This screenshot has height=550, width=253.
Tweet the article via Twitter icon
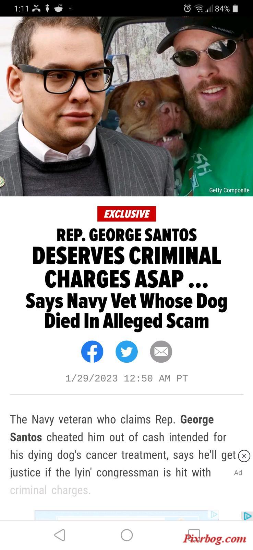126,352
